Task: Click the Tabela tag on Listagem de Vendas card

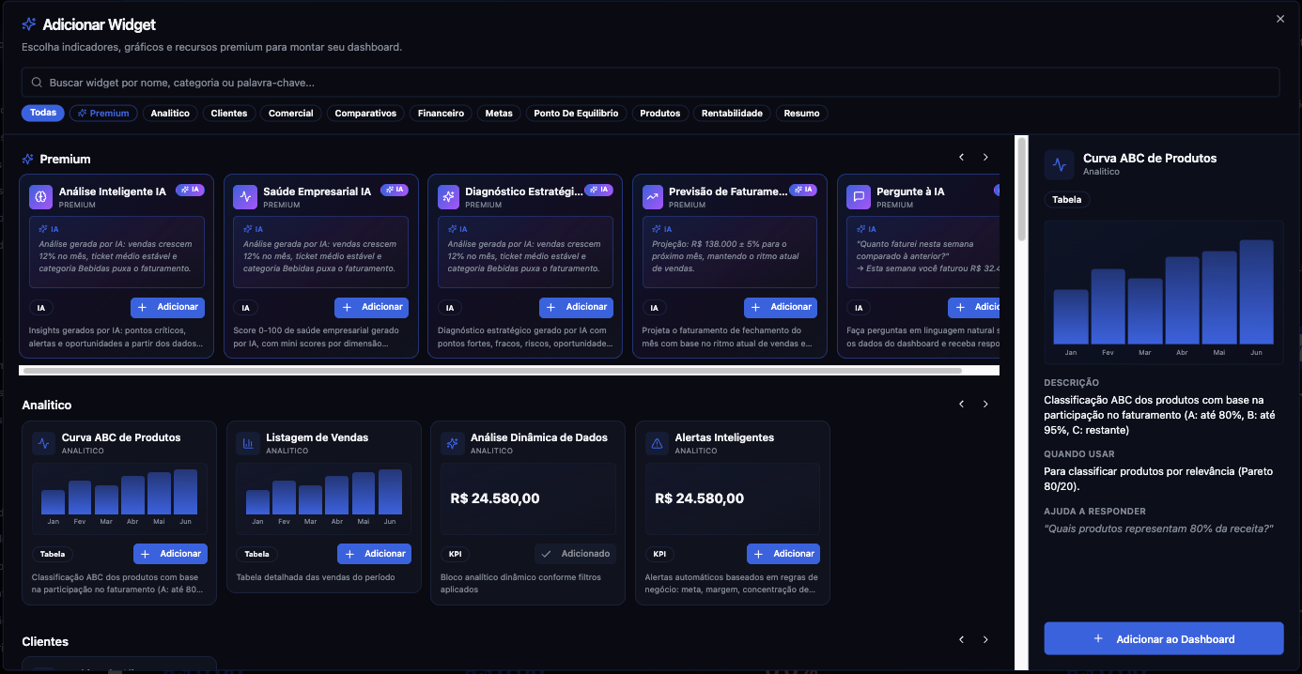Action: point(256,554)
